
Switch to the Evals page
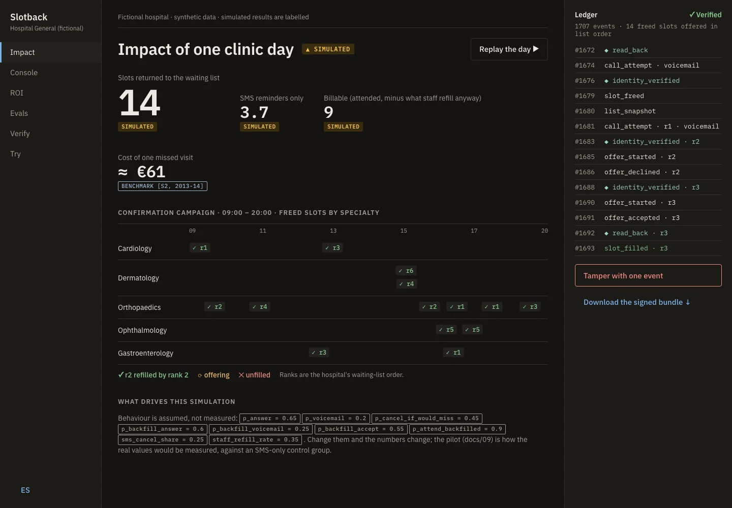click(51, 113)
